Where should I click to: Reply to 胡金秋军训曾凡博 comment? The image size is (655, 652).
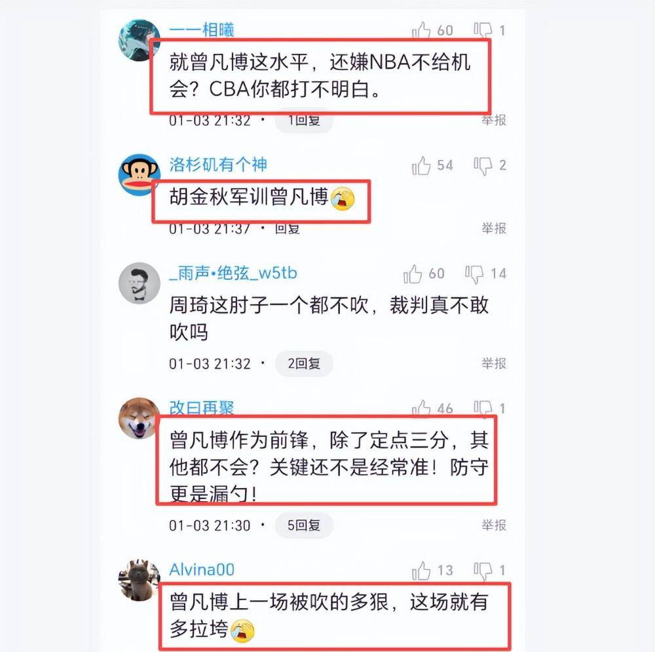[288, 229]
